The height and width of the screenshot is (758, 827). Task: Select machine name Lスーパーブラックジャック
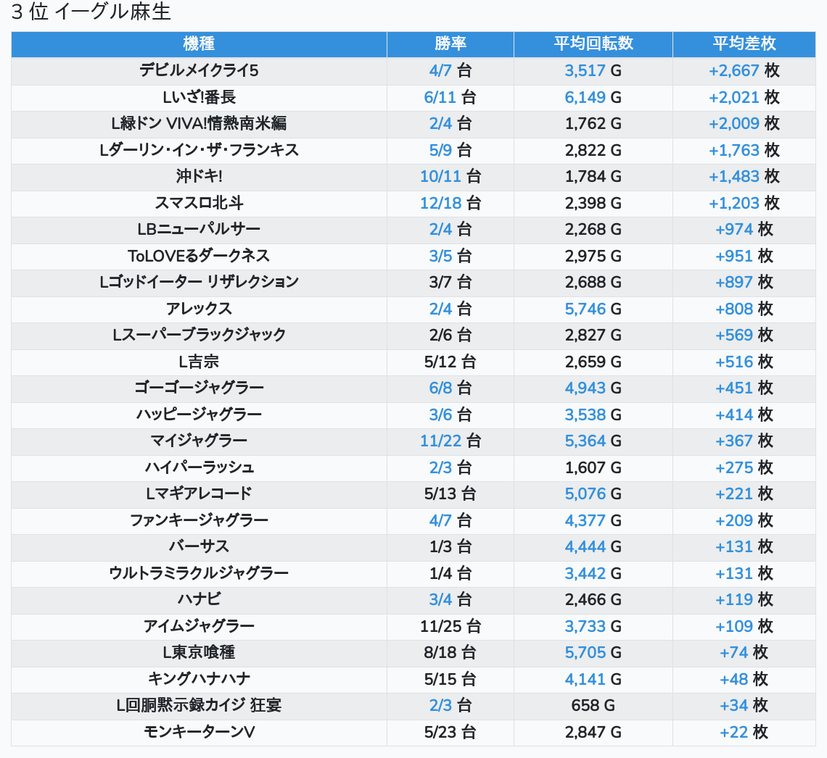pos(199,335)
